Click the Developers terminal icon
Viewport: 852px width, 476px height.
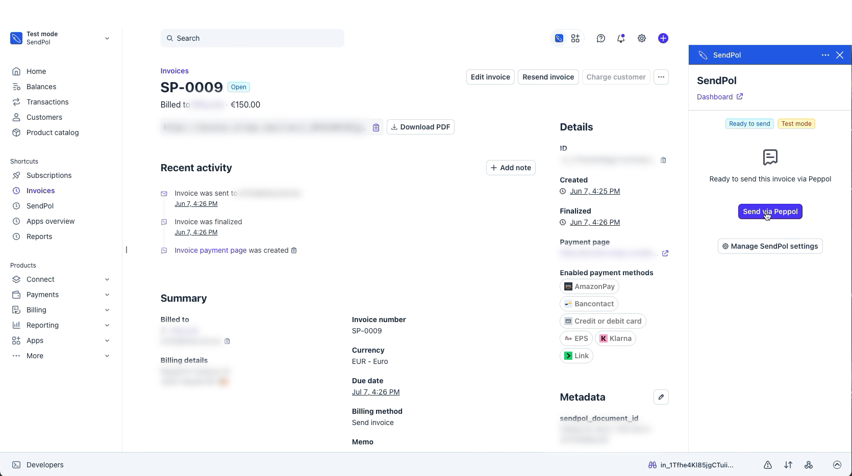pos(16,465)
